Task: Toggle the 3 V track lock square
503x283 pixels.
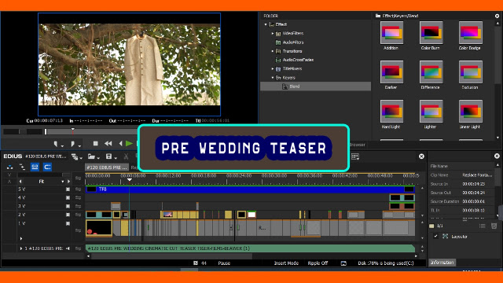Action: click(x=68, y=206)
